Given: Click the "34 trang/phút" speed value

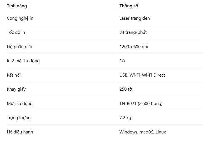Looking at the screenshot, I should (133, 32).
